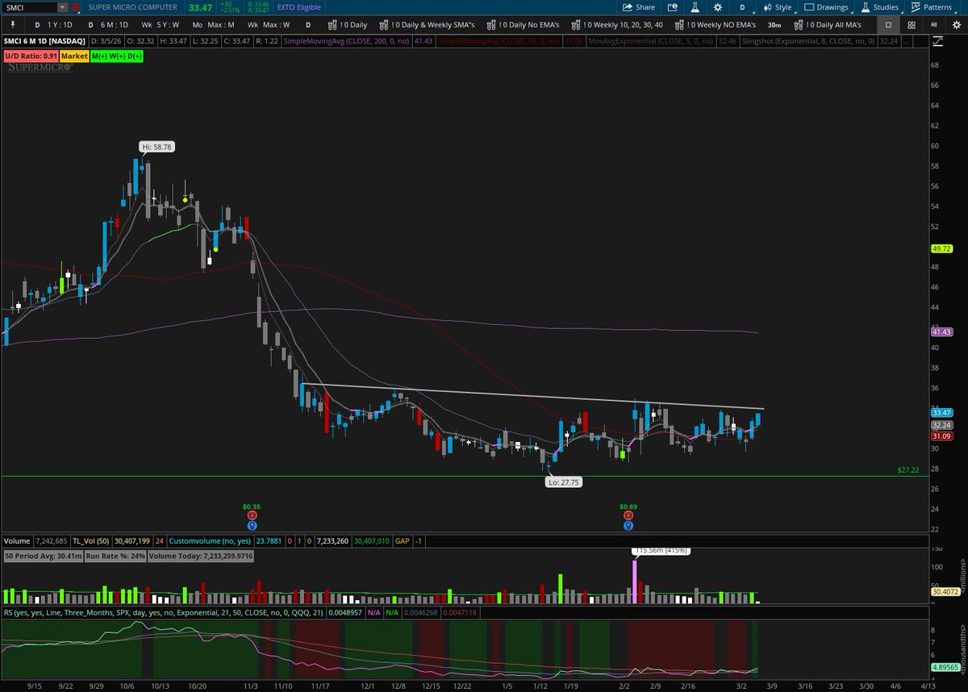Click the U/D Ratio: 0.91 label
968x692 pixels.
(x=30, y=56)
